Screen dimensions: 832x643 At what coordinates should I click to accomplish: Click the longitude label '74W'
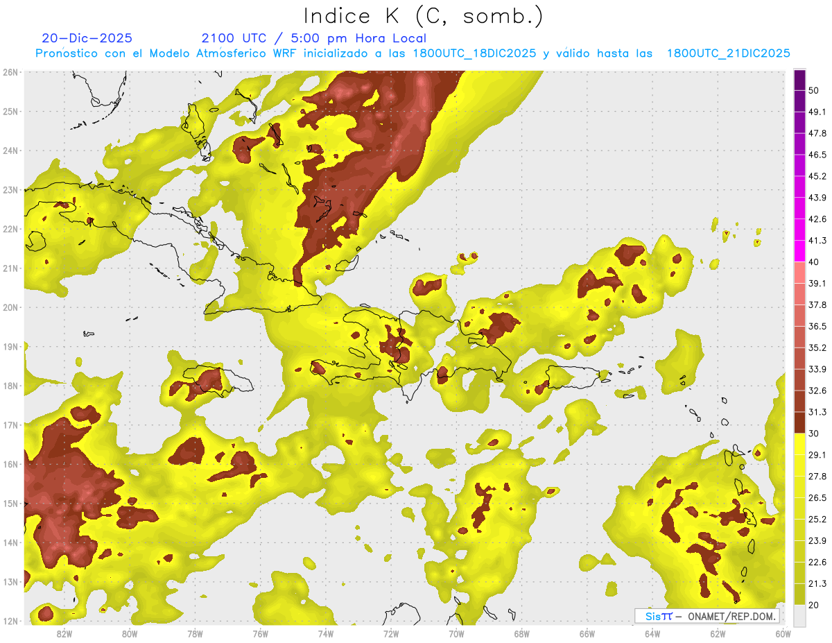[326, 633]
